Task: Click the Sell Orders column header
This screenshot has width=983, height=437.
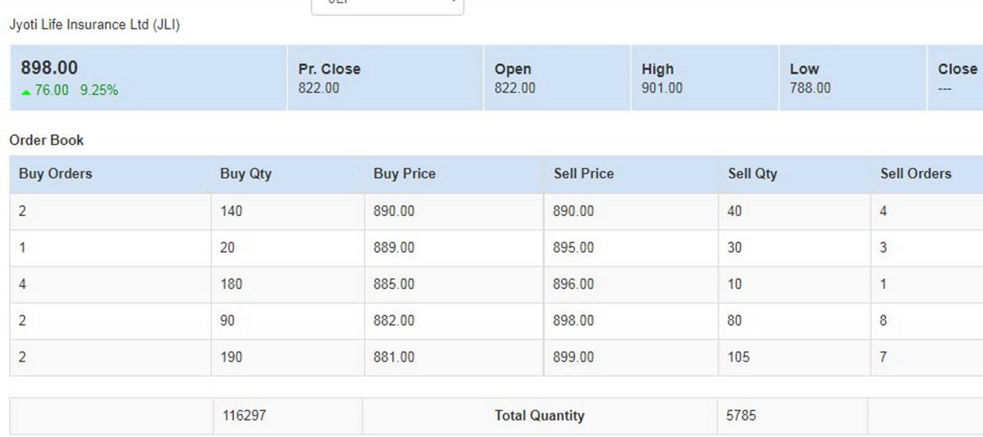Action: [916, 173]
